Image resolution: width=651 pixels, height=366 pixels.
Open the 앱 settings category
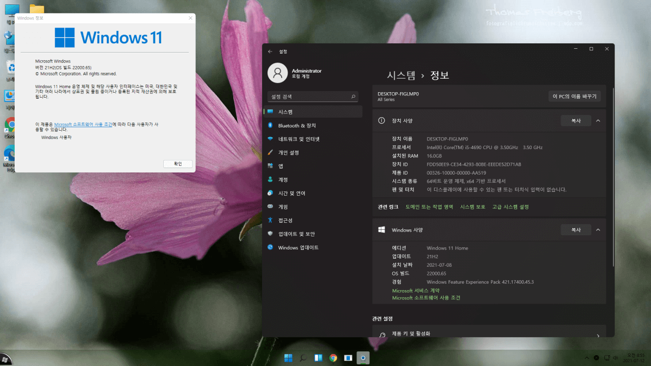[314, 166]
